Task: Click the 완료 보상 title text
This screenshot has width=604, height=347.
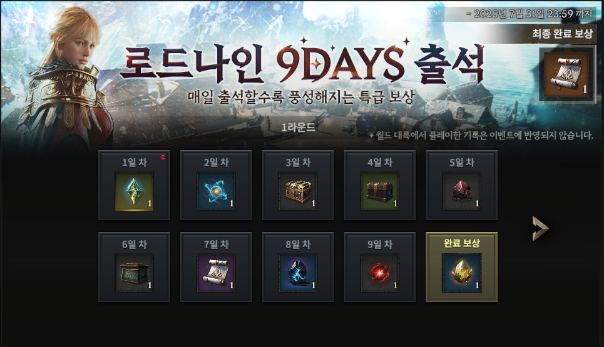Action: (461, 243)
